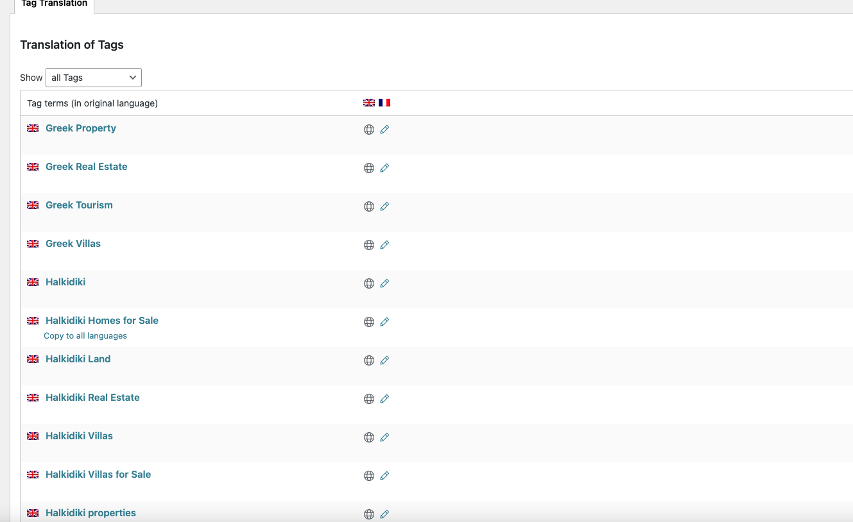Image resolution: width=853 pixels, height=522 pixels.
Task: Open the Greek Tourism tag link
Action: pos(79,205)
